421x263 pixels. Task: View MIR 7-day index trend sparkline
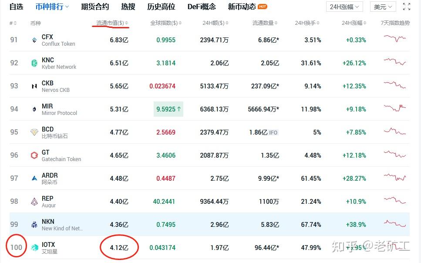[x=395, y=108]
